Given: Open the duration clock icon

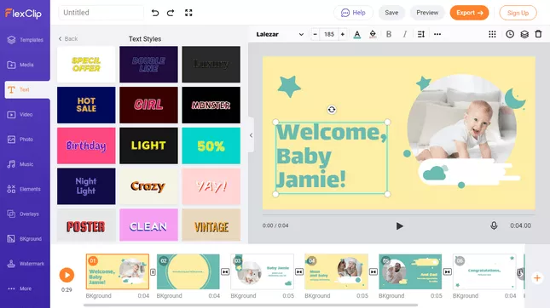Looking at the screenshot, I should point(510,34).
